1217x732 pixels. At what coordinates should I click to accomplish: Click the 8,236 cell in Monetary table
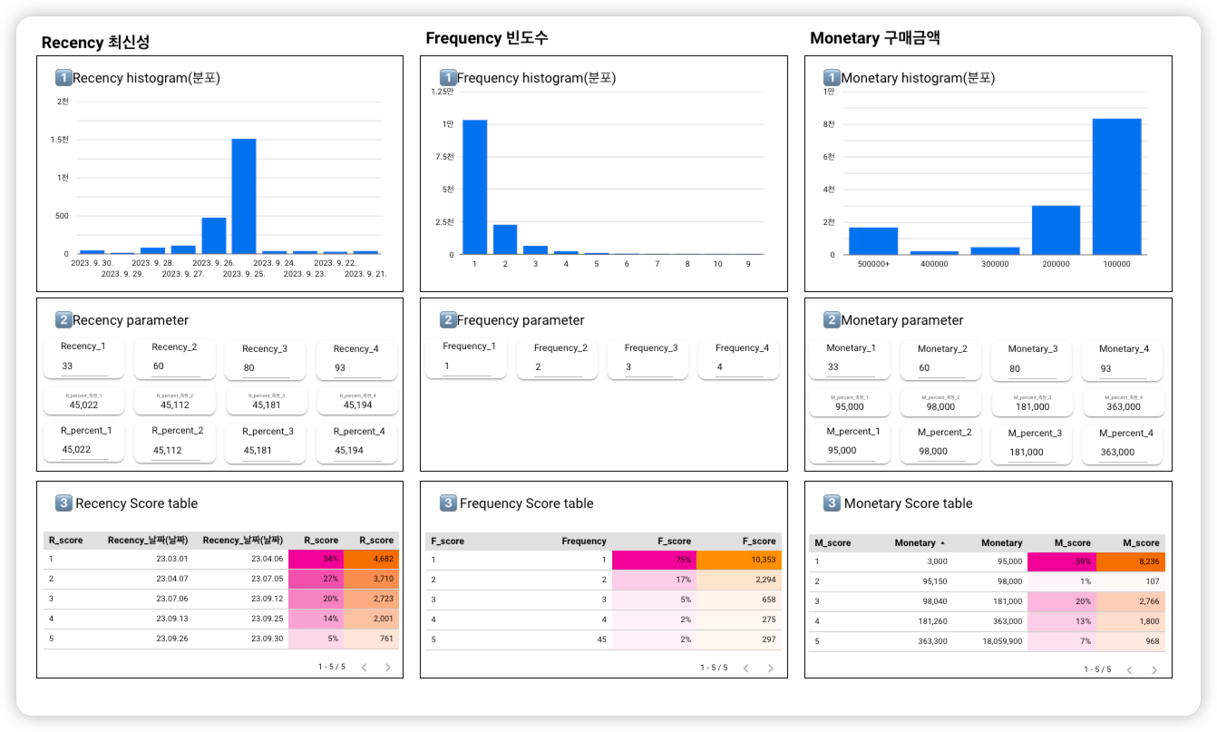(x=1131, y=561)
